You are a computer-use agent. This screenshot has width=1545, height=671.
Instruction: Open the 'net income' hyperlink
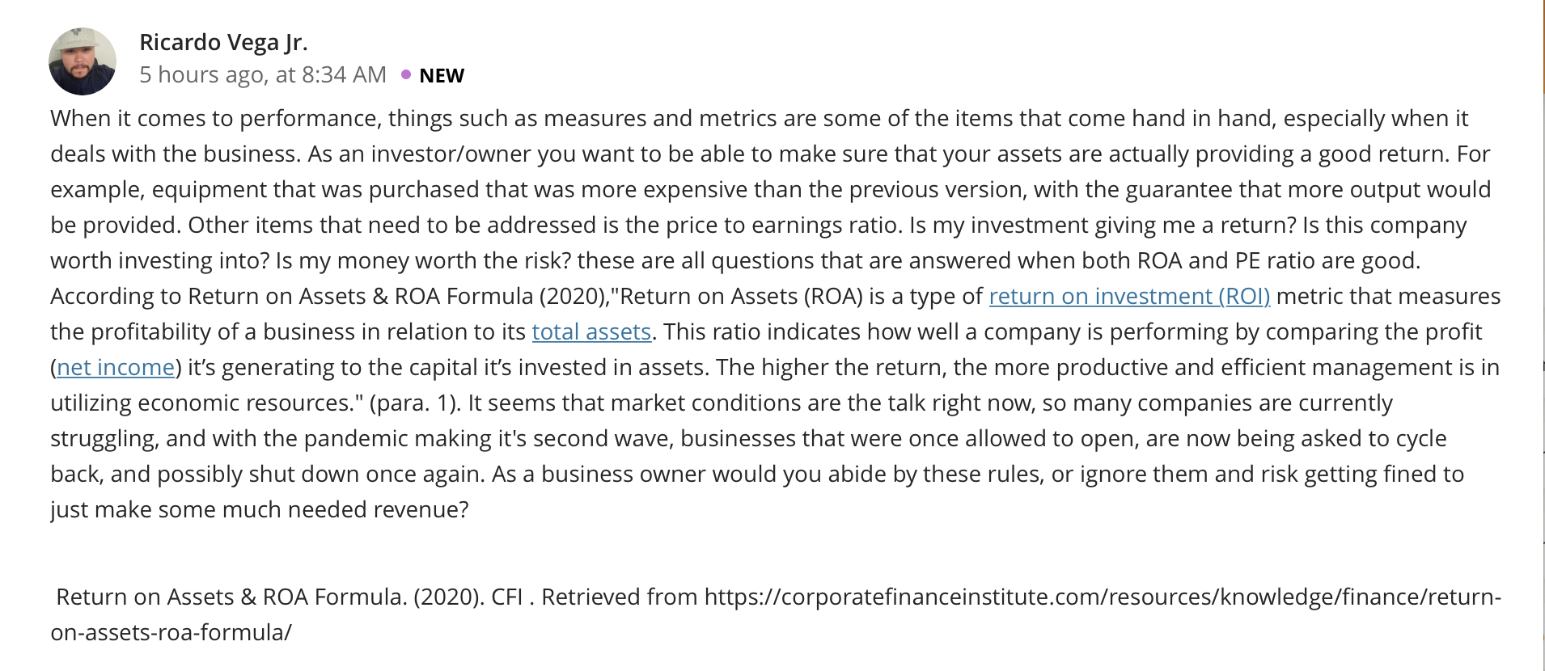pyautogui.click(x=116, y=368)
